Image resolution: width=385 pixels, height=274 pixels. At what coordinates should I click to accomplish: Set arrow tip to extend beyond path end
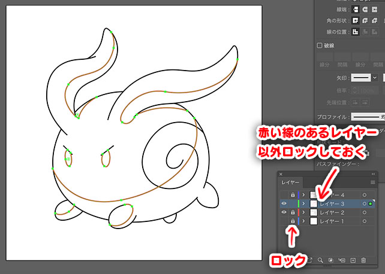point(355,102)
